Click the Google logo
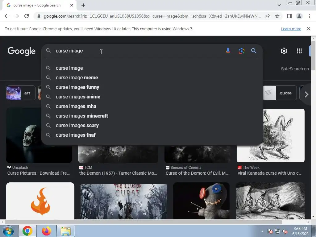 21,51
